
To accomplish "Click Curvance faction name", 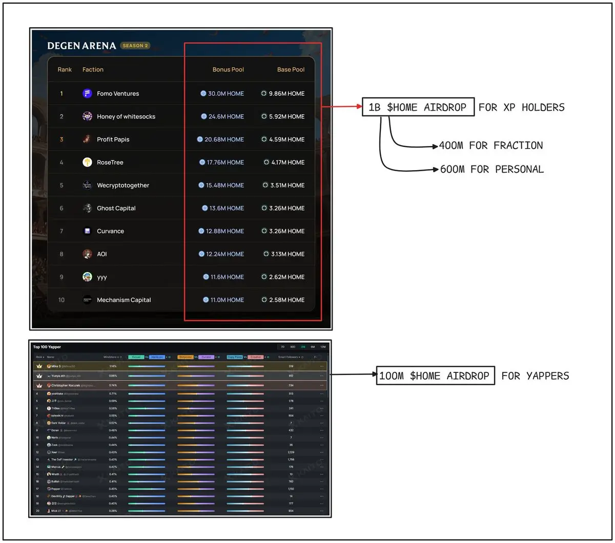I will [x=110, y=231].
